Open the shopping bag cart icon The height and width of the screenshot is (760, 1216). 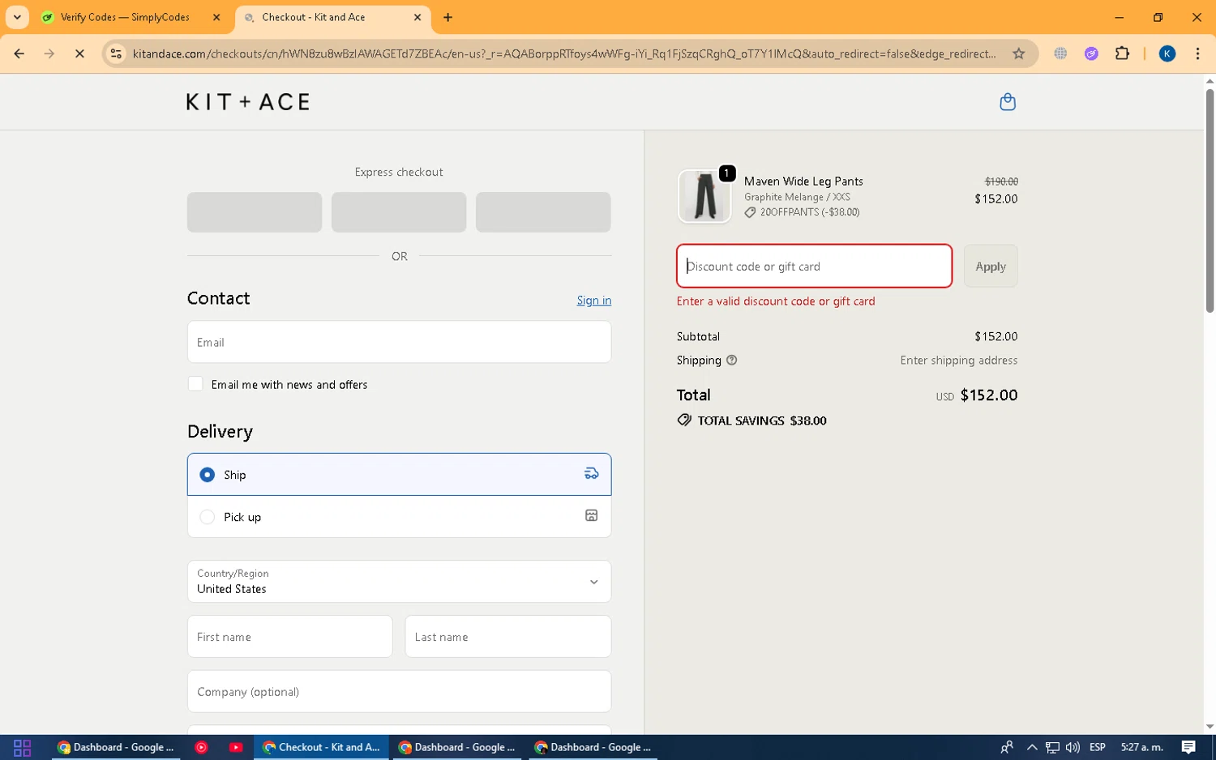tap(1008, 101)
